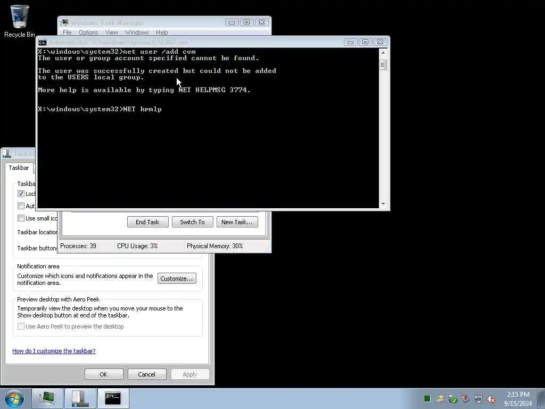Click Customize... for the notification area

(177, 279)
